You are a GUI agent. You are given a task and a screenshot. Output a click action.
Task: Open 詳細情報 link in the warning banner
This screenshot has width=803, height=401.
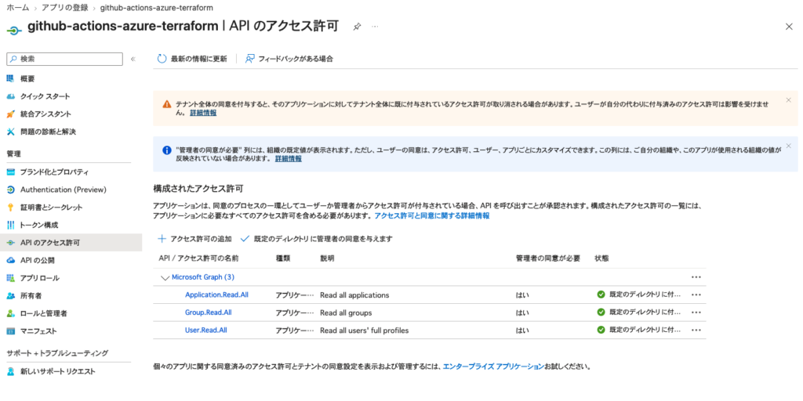[203, 113]
